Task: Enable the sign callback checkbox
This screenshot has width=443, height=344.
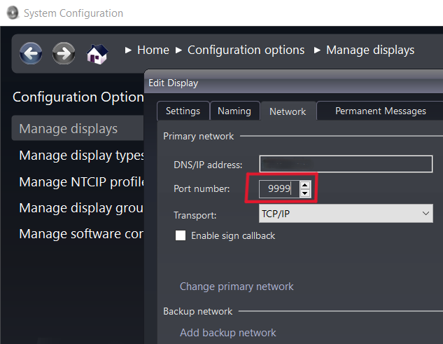Action: coord(181,236)
